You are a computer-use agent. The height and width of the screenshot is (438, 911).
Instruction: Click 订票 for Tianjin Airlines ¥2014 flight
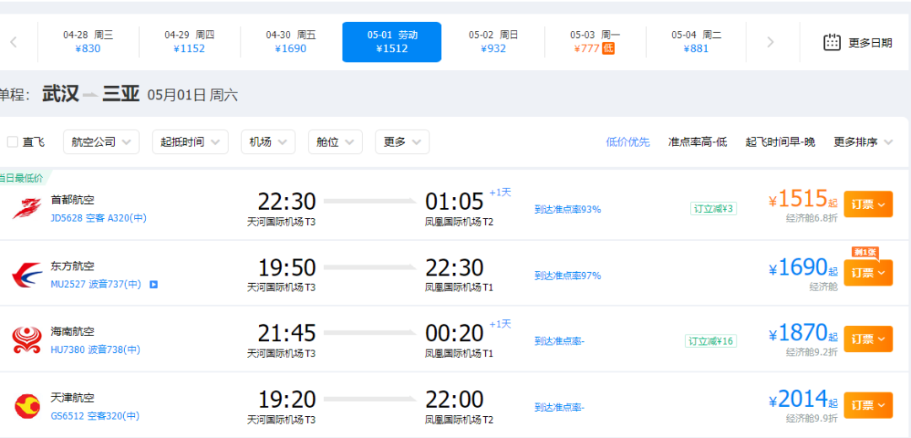(x=867, y=405)
